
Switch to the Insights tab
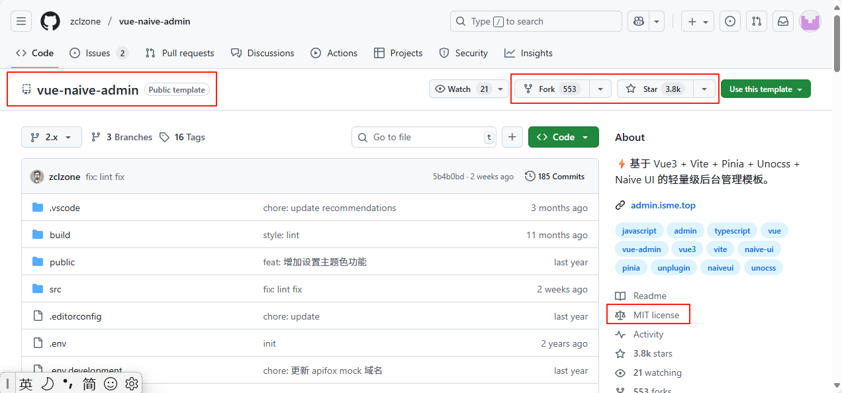click(528, 53)
